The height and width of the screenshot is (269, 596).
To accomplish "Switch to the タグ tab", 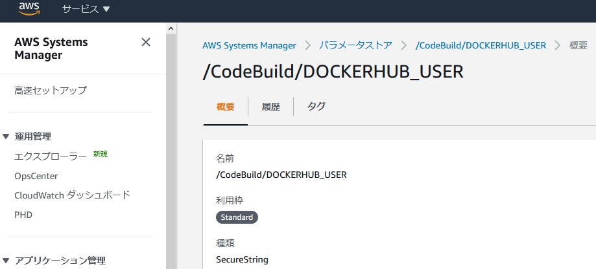I will coord(316,107).
